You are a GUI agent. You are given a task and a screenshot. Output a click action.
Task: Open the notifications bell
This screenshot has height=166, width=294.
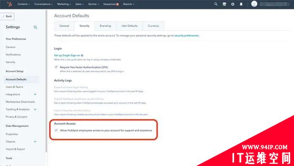coord(241,4)
